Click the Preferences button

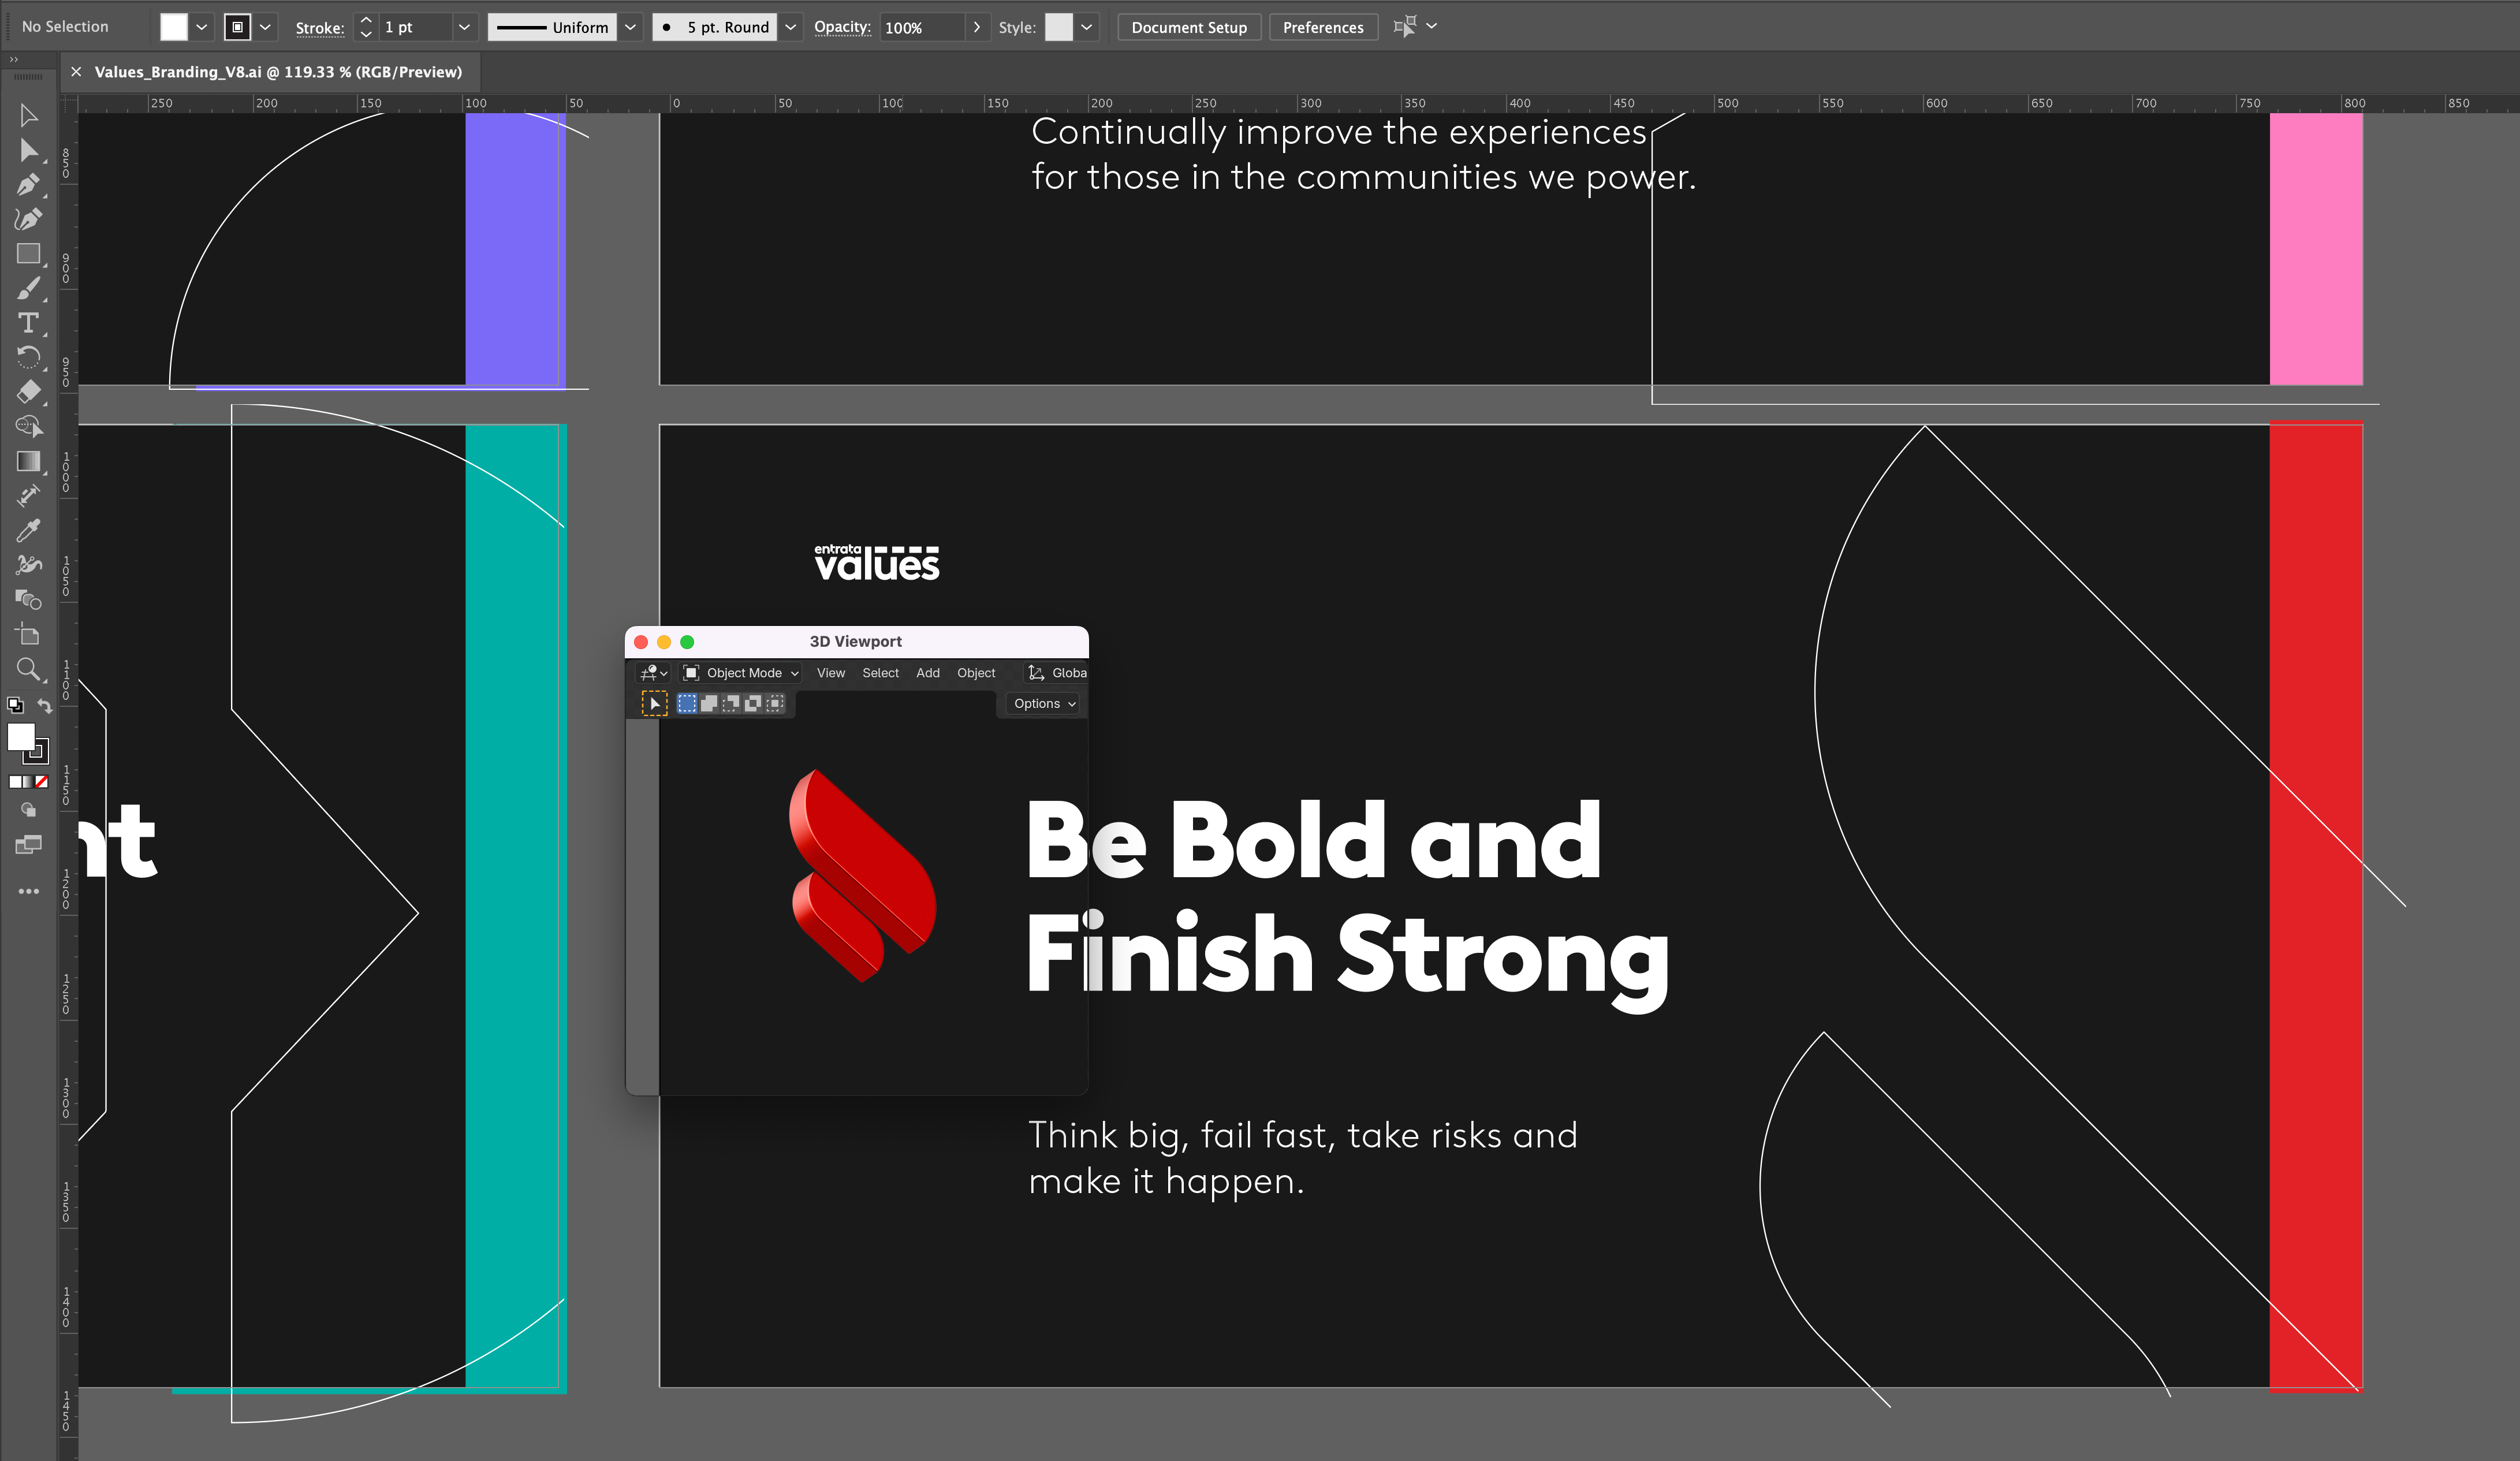coord(1322,27)
